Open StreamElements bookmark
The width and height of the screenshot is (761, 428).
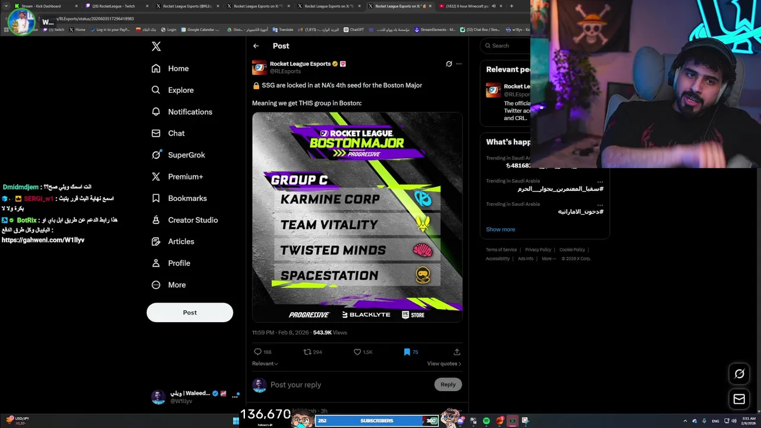[x=435, y=29]
